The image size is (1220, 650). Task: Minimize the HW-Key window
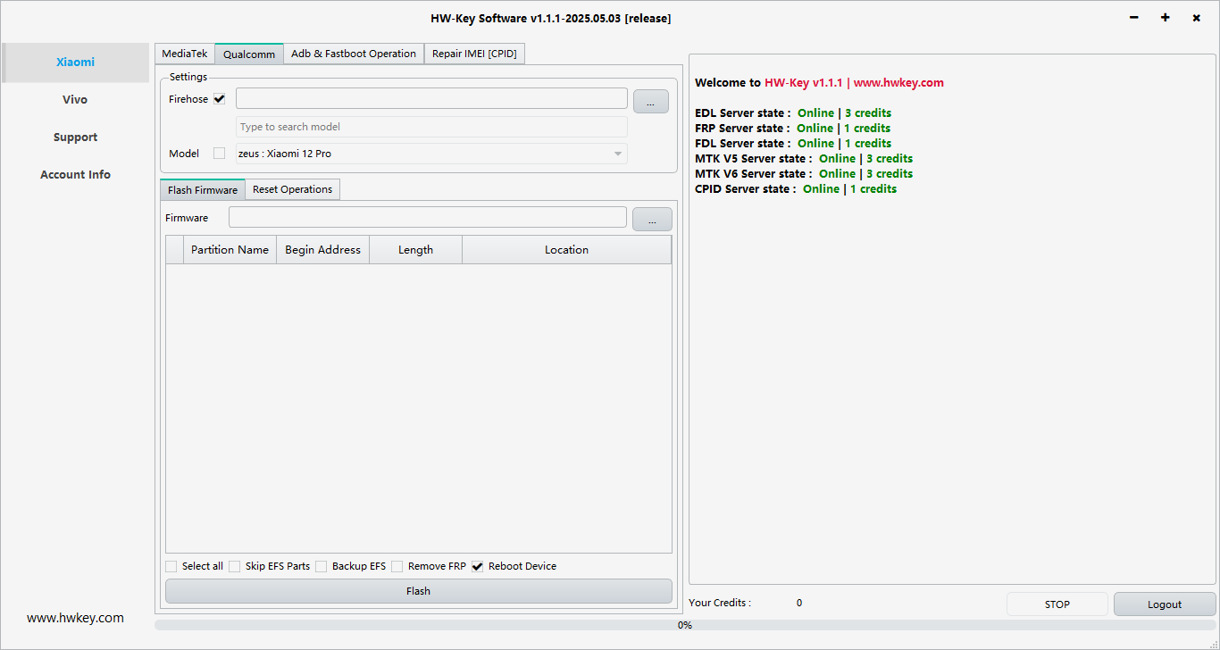(x=1134, y=18)
